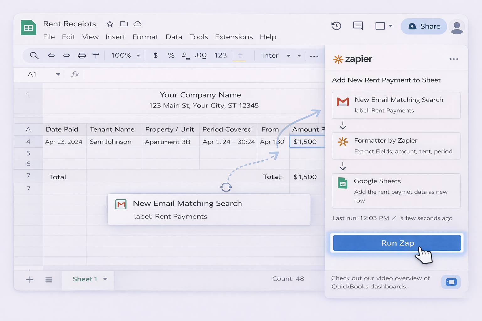Click the Run Zap button
Viewport: 482px width, 321px height.
397,243
